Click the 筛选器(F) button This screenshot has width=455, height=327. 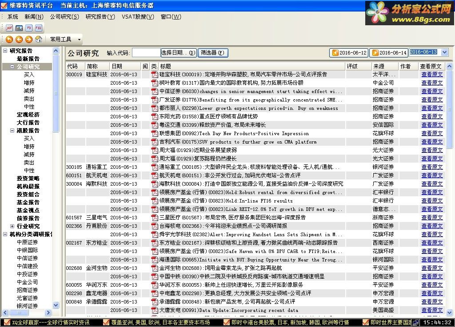(x=213, y=53)
